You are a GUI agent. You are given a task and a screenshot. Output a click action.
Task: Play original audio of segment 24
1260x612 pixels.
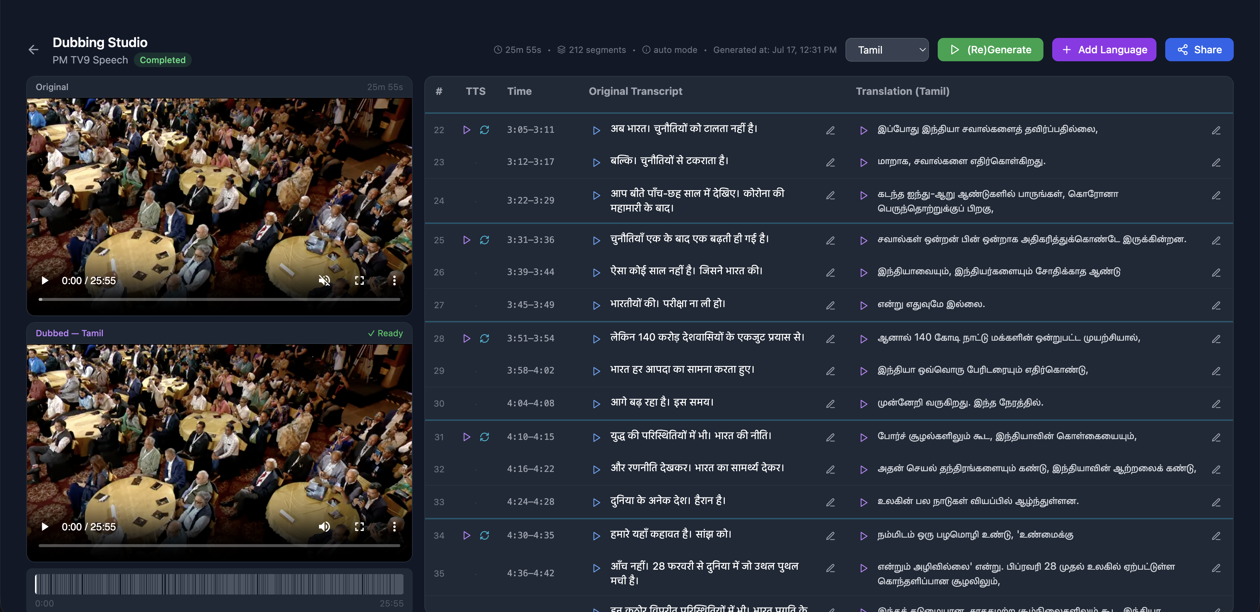[x=596, y=195]
